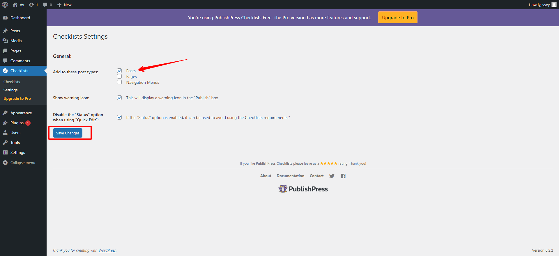Screen dimensions: 559x256
Task: Go to Dashboard menu item
Action: pyautogui.click(x=23, y=18)
